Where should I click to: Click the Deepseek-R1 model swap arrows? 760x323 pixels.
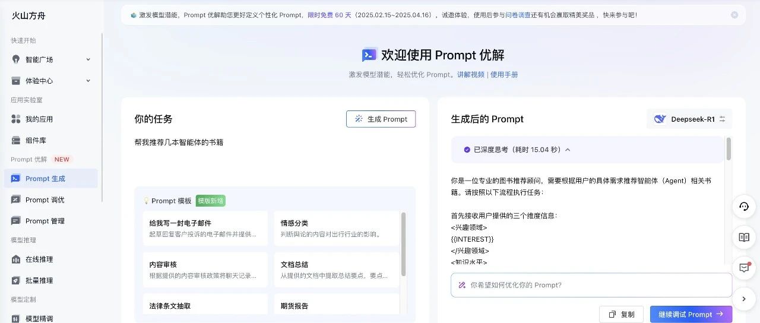coord(722,119)
